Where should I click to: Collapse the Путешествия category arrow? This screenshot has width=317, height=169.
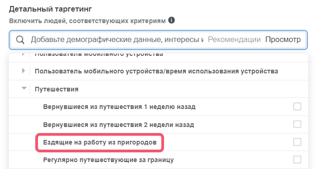coord(24,88)
